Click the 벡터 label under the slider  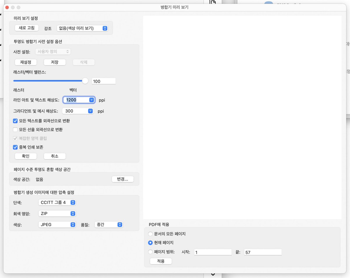point(73,90)
